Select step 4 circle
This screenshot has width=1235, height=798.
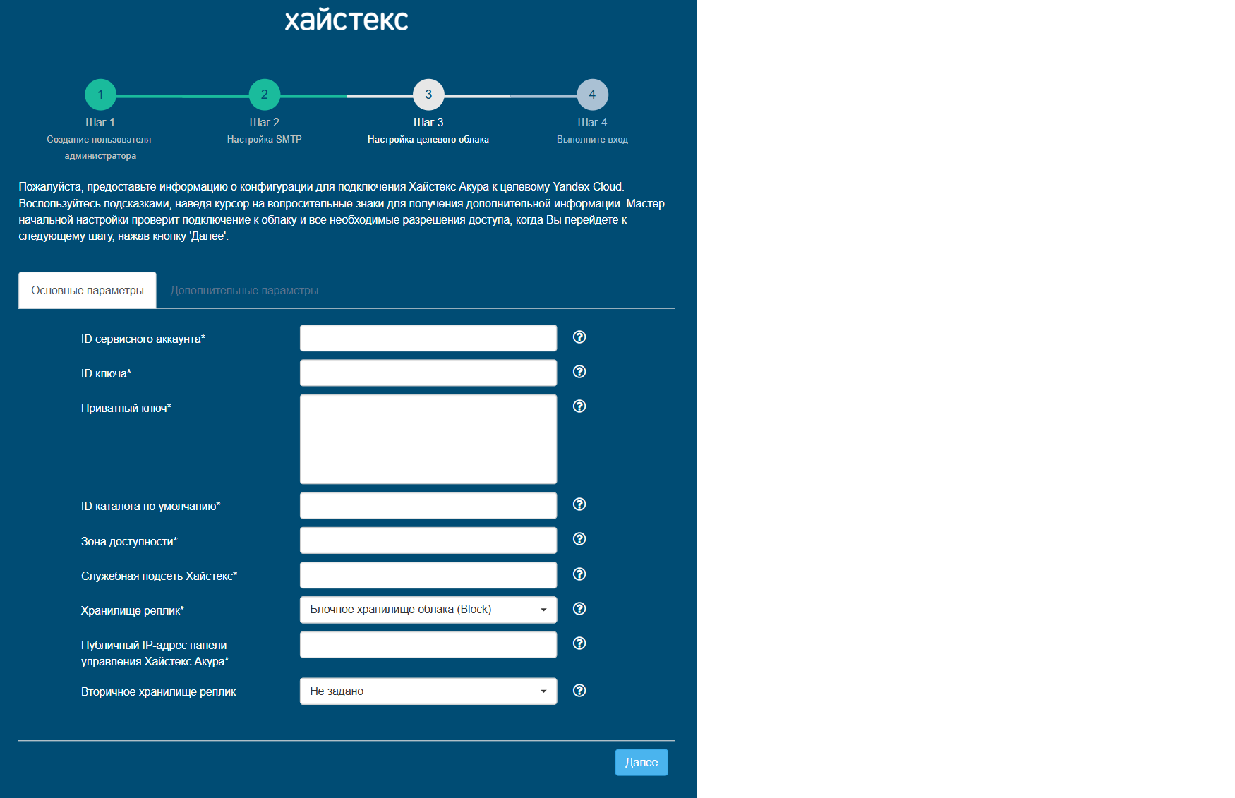[x=592, y=95]
